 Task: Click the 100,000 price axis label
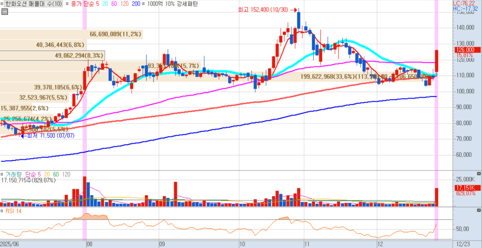467,92
